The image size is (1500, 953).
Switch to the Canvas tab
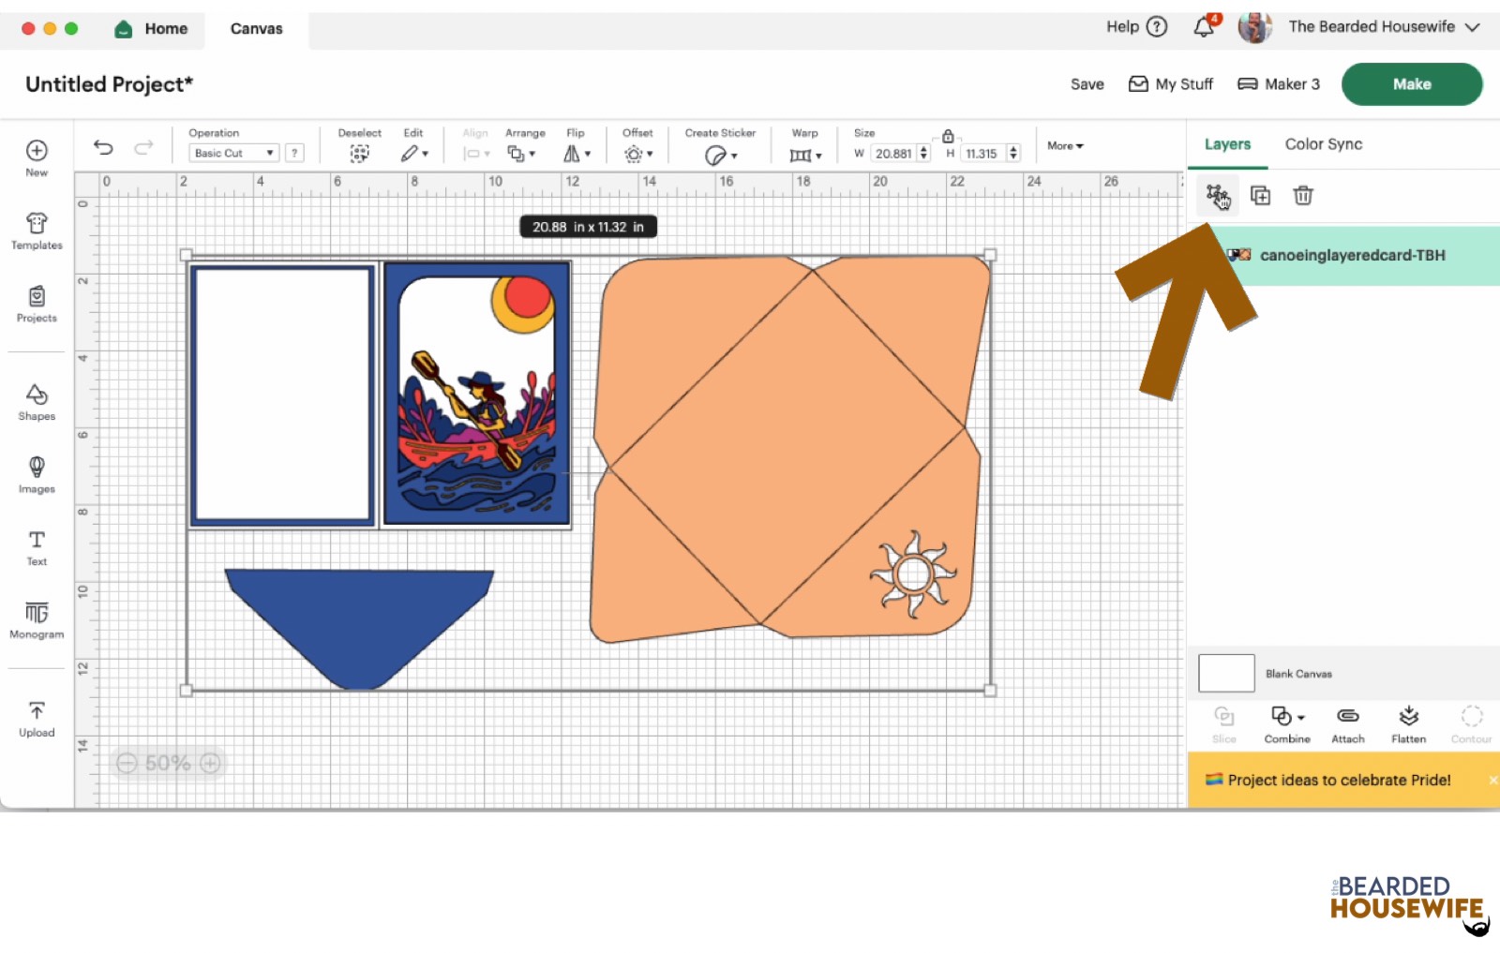(256, 29)
